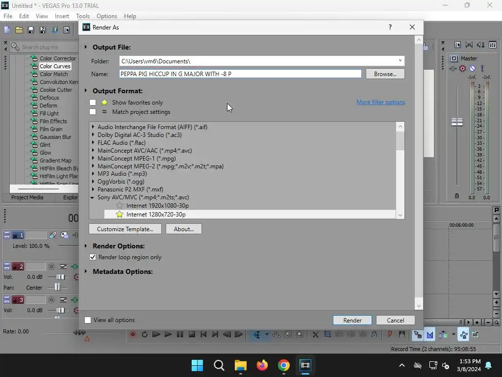Screen dimensions: 502x377
Task: Open the Options menu
Action: click(106, 16)
